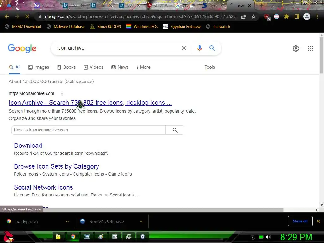Open Google quick settings gear
The image size is (324, 243).
(x=296, y=48)
